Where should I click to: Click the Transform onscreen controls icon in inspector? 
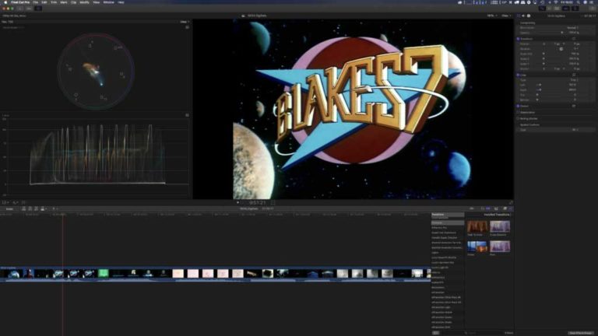[x=574, y=39]
